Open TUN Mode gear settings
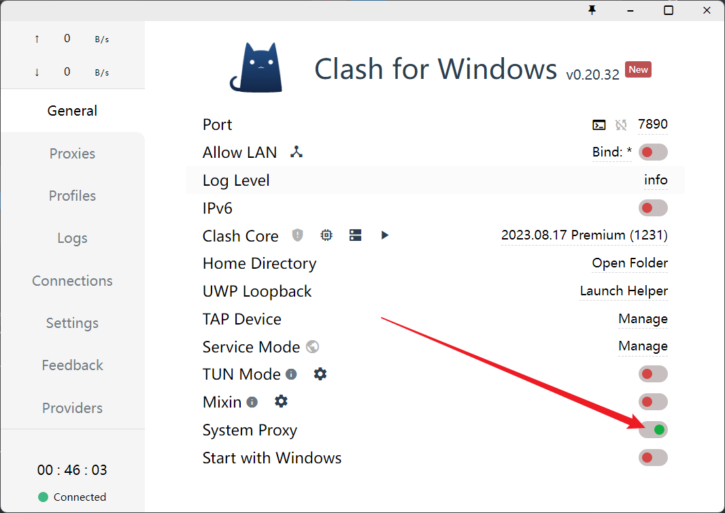This screenshot has width=725, height=513. [x=320, y=374]
